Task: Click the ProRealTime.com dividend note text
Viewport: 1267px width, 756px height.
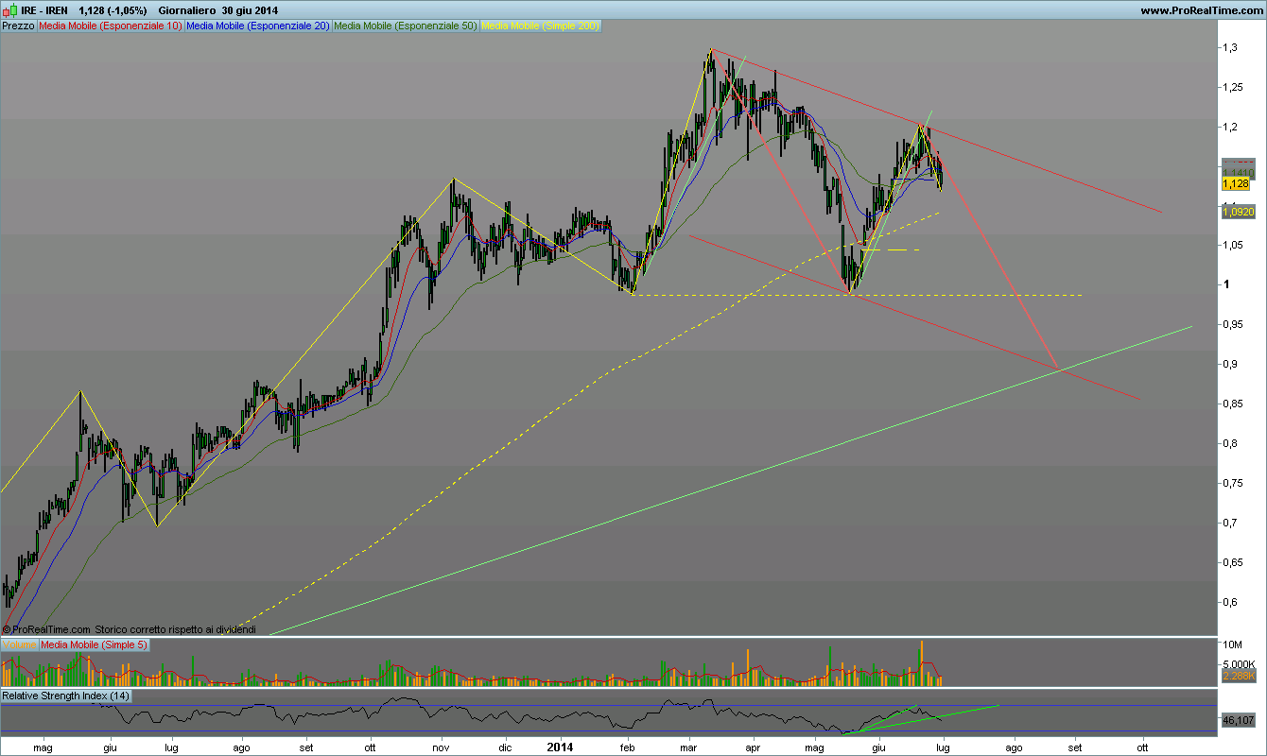Action: [130, 629]
